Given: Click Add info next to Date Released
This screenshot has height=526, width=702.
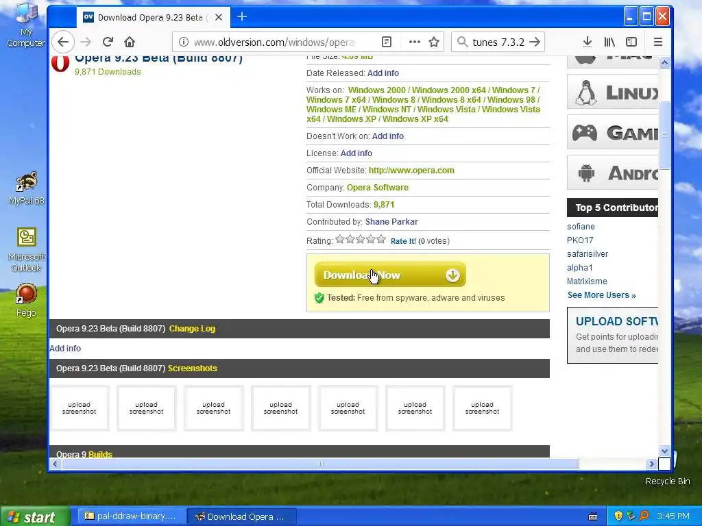Looking at the screenshot, I should [383, 73].
